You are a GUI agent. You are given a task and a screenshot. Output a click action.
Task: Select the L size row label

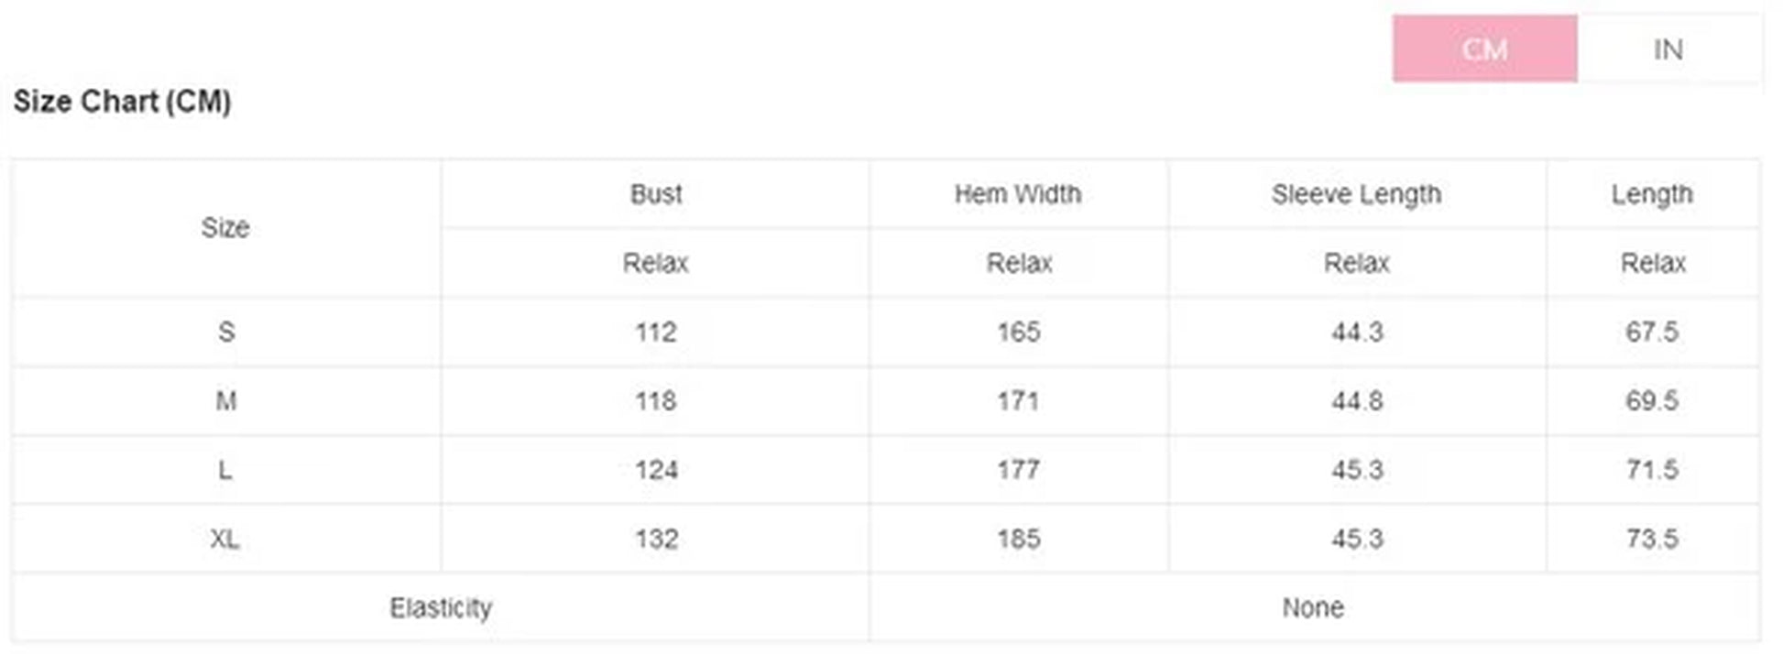[x=225, y=470]
